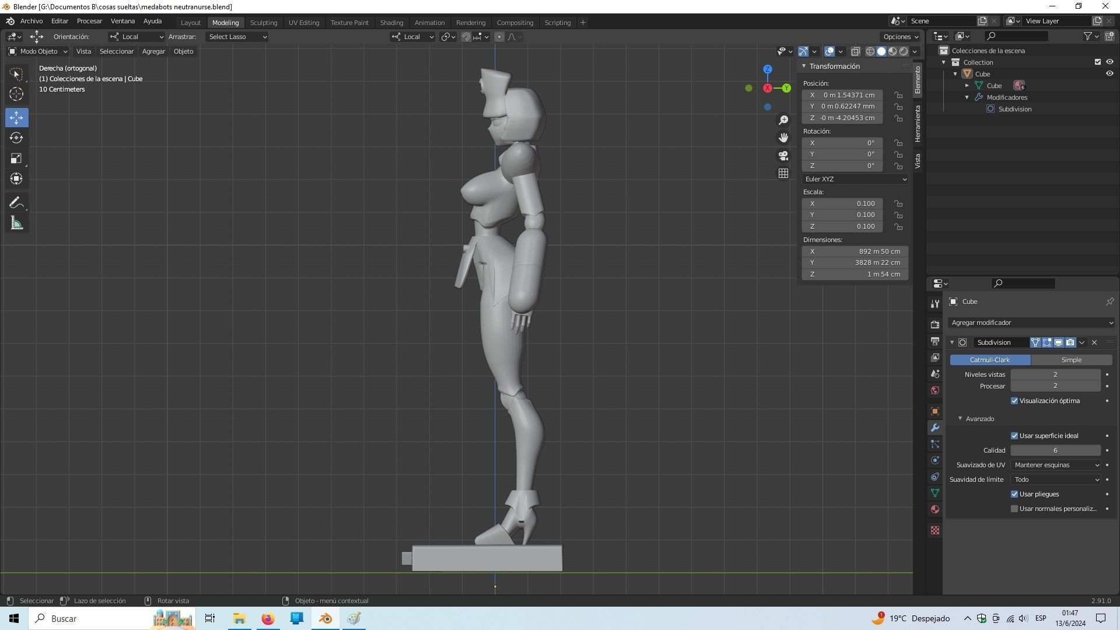Open the Editar menu
Viewport: 1120px width, 630px height.
60,21
